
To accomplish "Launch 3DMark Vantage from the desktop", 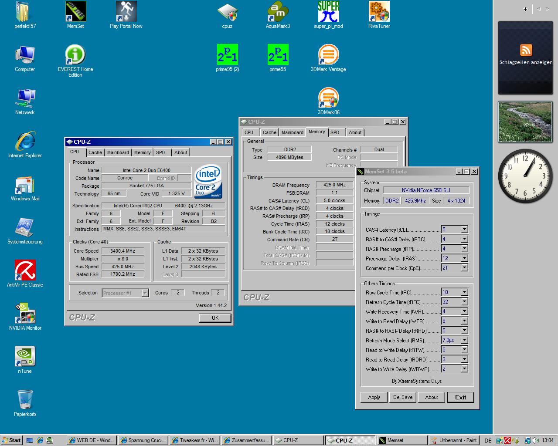I will 328,55.
